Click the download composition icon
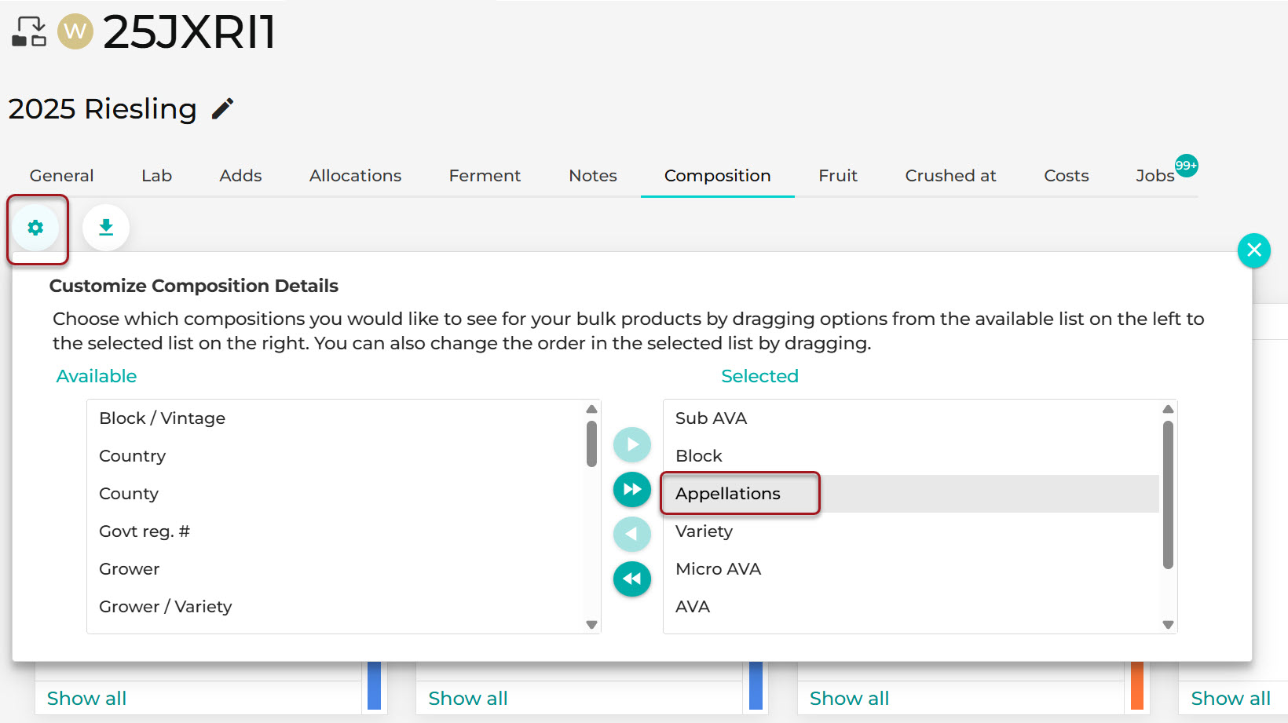Screen dimensions: 1288x723 click(x=106, y=228)
